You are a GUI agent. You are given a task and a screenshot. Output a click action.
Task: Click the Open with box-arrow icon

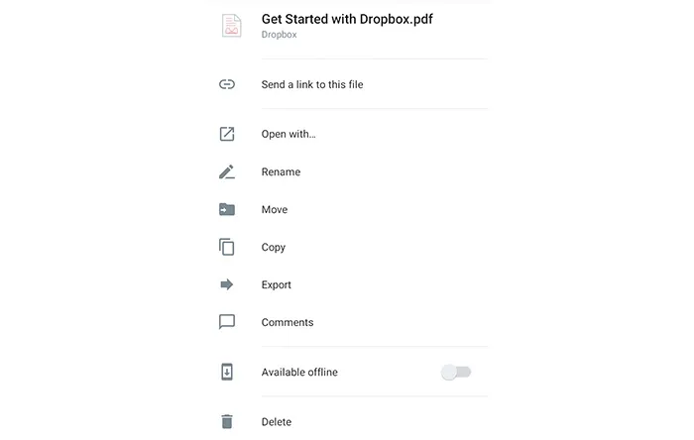coord(227,134)
